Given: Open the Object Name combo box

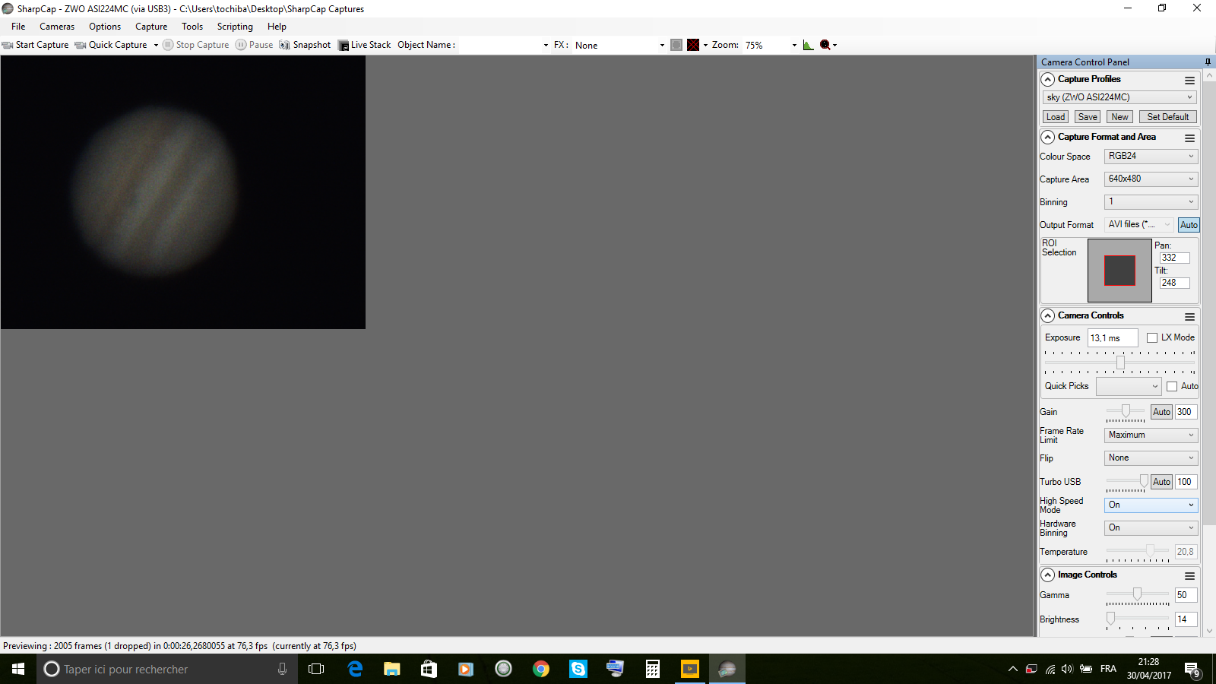Looking at the screenshot, I should (505, 45).
